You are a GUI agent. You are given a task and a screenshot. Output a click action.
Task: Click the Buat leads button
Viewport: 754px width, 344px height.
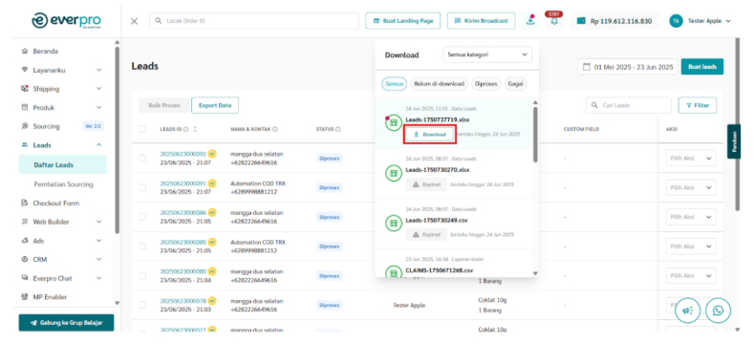[702, 67]
